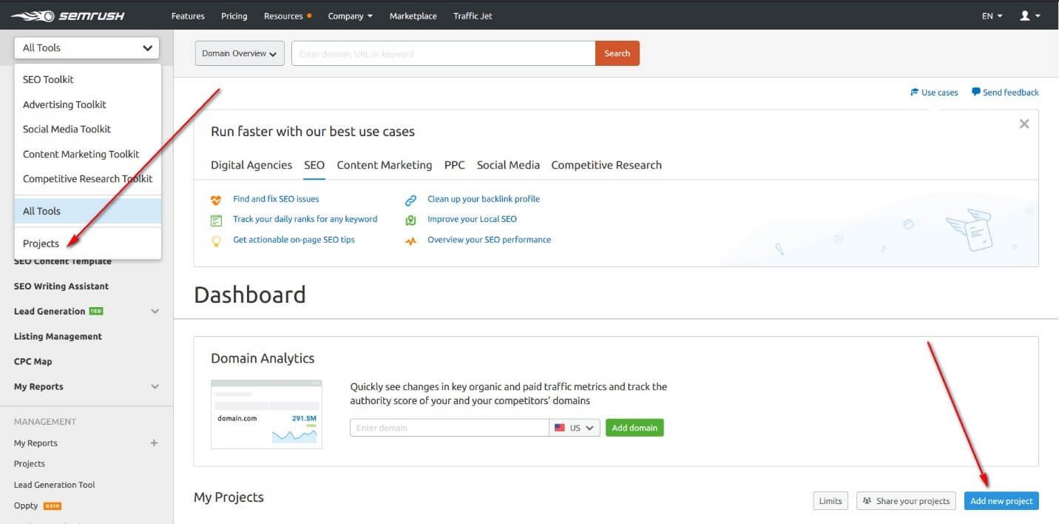Click the Share your projects button
Image resolution: width=1059 pixels, height=524 pixels.
(x=906, y=501)
